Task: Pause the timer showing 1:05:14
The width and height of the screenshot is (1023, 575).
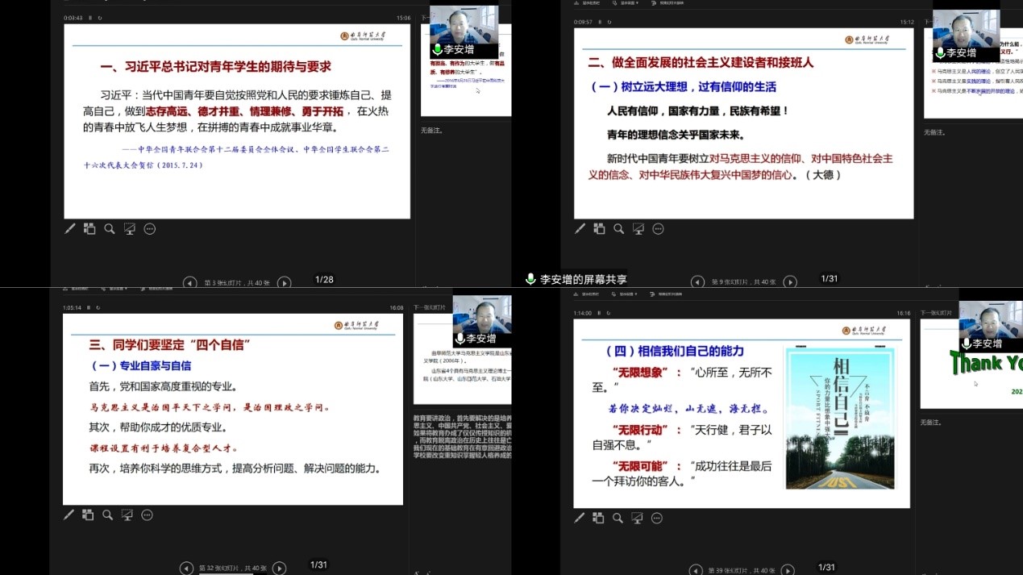Action: pyautogui.click(x=89, y=307)
